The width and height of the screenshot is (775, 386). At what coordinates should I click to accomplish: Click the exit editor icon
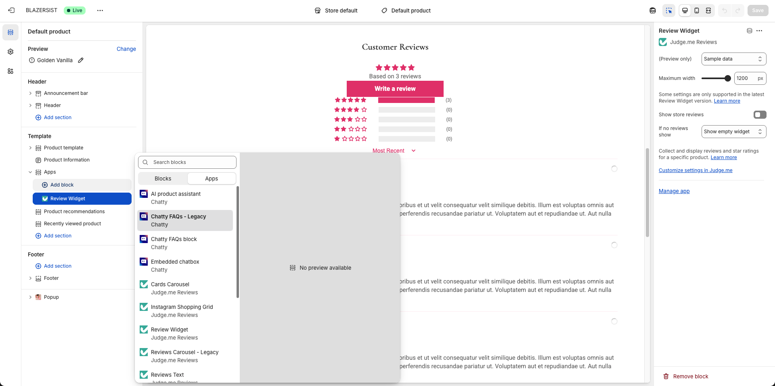click(x=11, y=10)
